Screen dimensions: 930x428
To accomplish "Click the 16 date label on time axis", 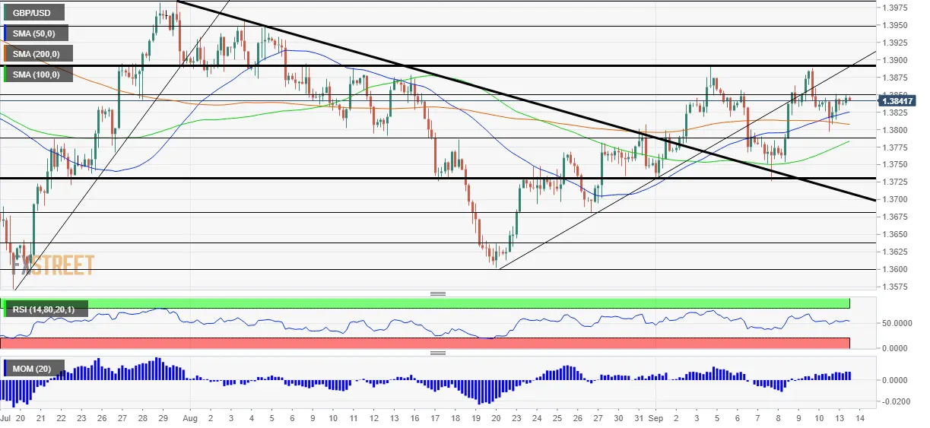I will tap(414, 419).
